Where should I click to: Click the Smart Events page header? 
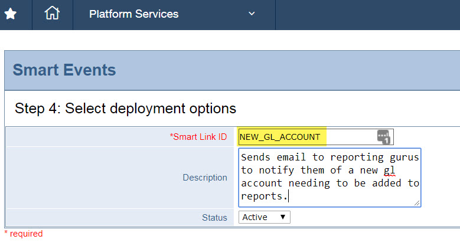[x=64, y=70]
